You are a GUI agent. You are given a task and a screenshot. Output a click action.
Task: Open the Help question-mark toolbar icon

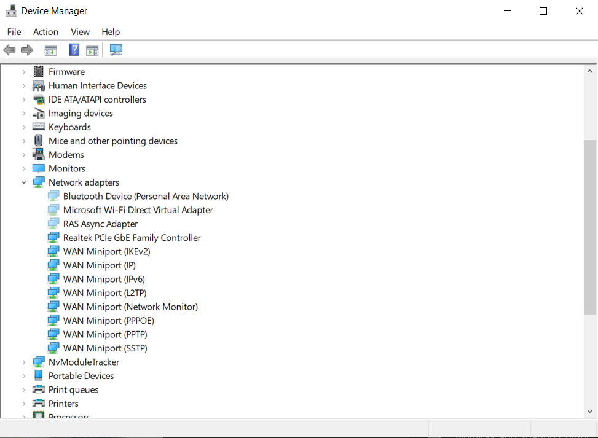(x=74, y=50)
